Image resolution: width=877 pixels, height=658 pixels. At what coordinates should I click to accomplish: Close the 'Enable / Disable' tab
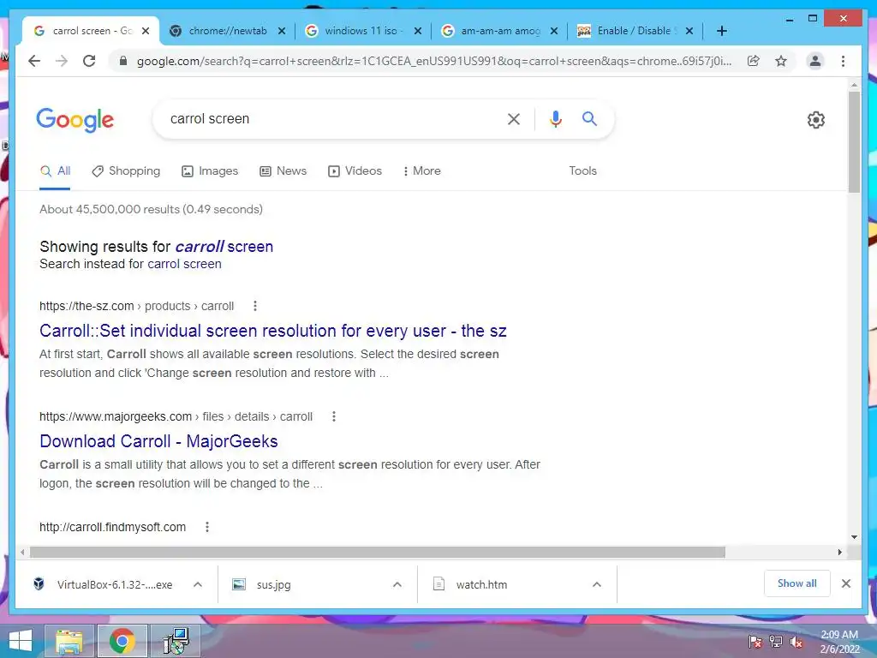(689, 31)
